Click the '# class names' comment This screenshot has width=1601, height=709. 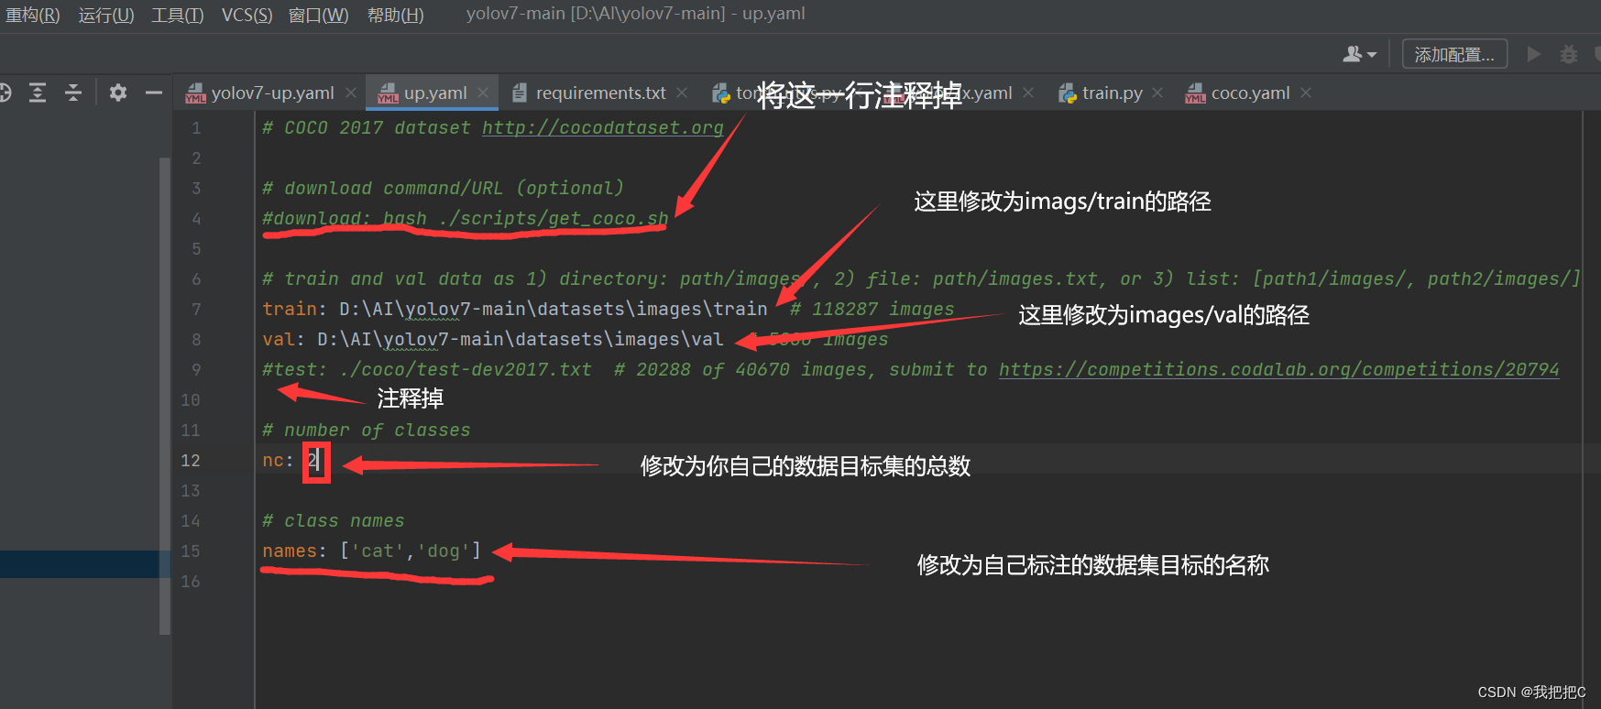pyautogui.click(x=334, y=520)
